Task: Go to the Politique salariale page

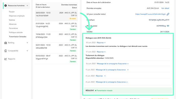Action: click(x=16, y=32)
